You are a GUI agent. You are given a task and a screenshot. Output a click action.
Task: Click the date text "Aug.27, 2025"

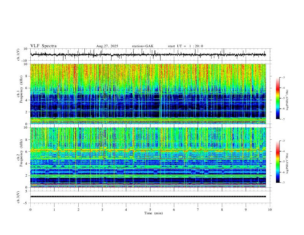pos(107,46)
